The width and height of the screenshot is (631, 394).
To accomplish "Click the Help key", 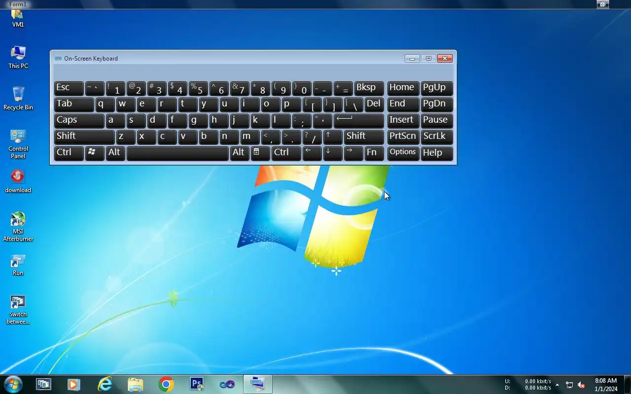I will pyautogui.click(x=437, y=153).
